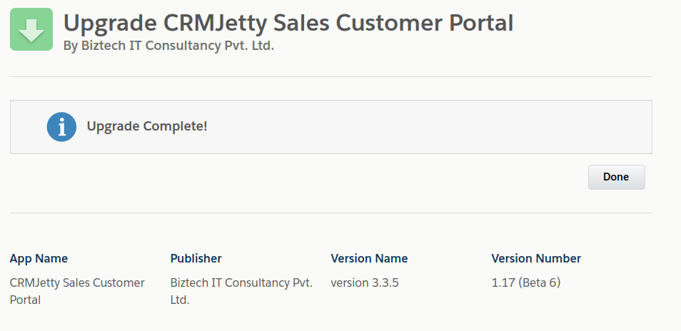This screenshot has width=681, height=331.
Task: Click the 'version 3.3.5' value
Action: 365,282
